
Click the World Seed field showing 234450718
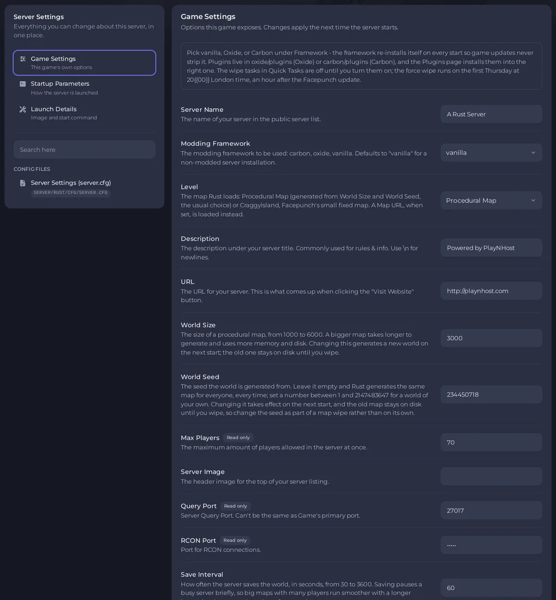(x=491, y=395)
